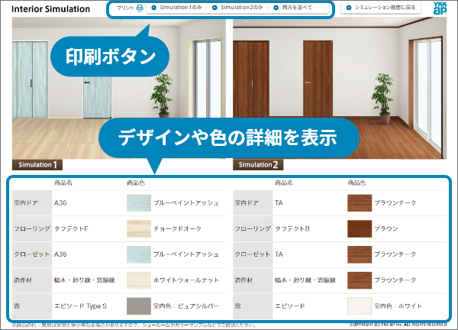Click 室内色：ピュアシルバー text
458x330 pixels.
[x=186, y=306]
